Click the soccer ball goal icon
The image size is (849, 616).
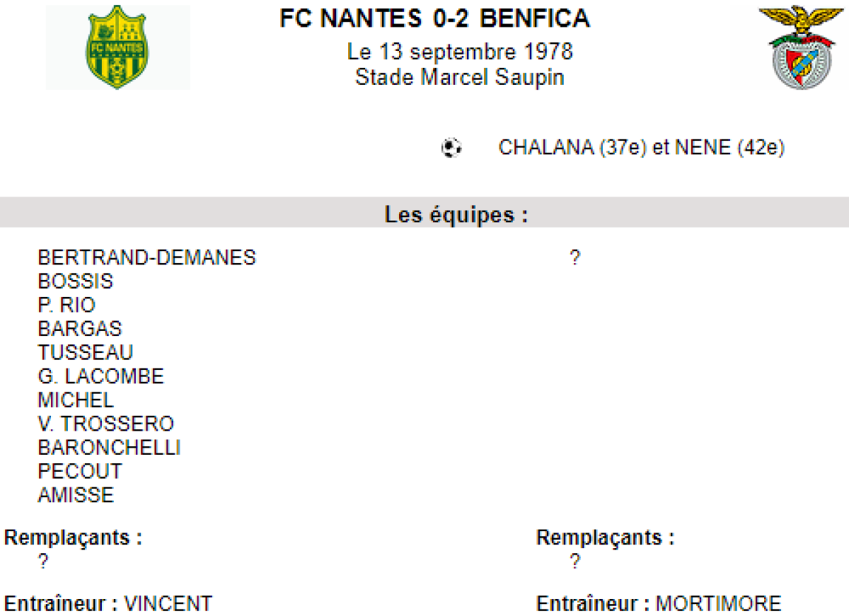451,148
